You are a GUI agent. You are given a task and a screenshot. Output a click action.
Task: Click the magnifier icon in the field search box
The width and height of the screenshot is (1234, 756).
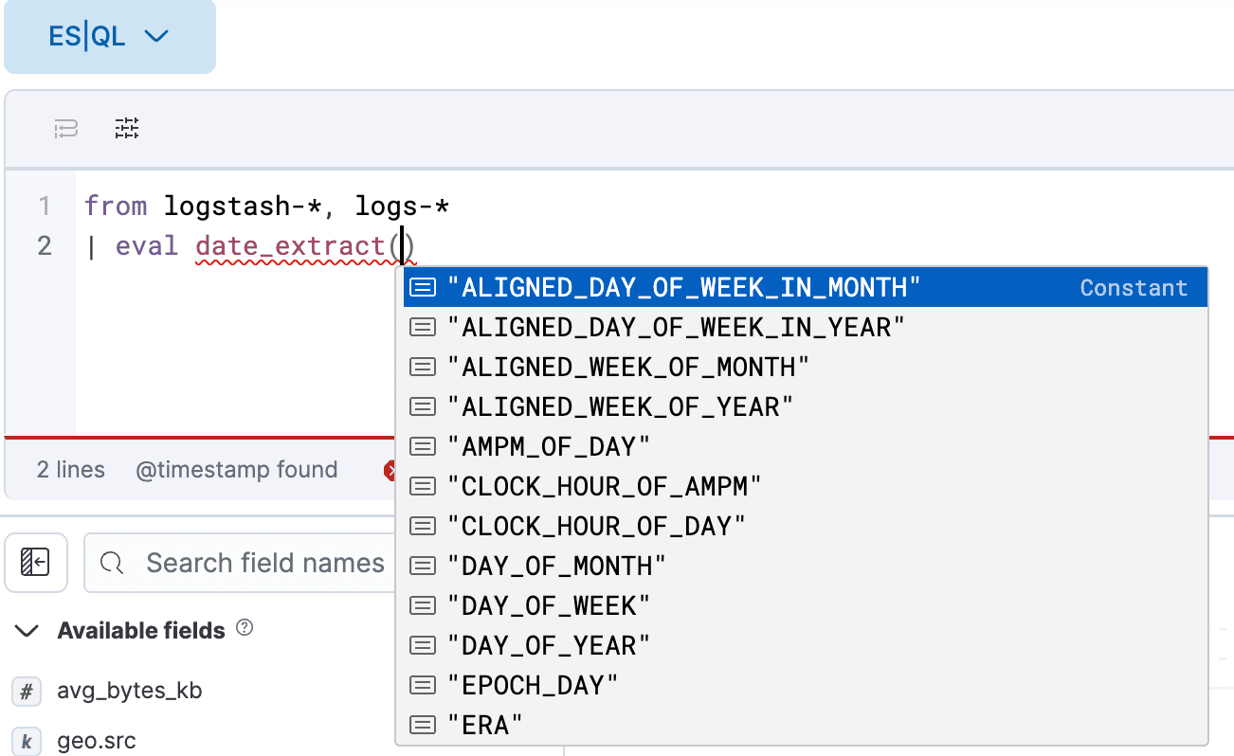pos(111,563)
